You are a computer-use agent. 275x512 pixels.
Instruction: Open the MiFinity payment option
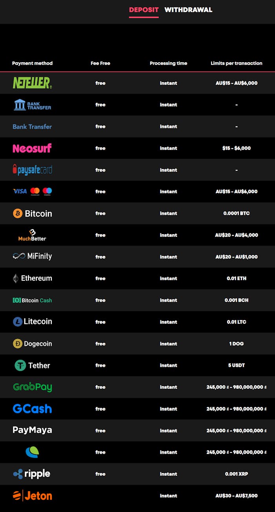coord(32,257)
